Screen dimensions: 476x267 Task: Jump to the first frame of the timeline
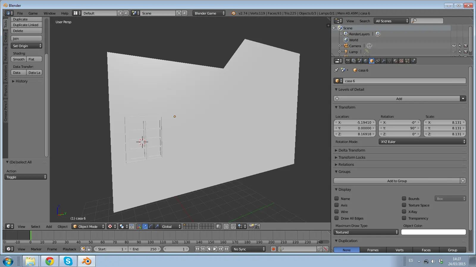[197, 249]
